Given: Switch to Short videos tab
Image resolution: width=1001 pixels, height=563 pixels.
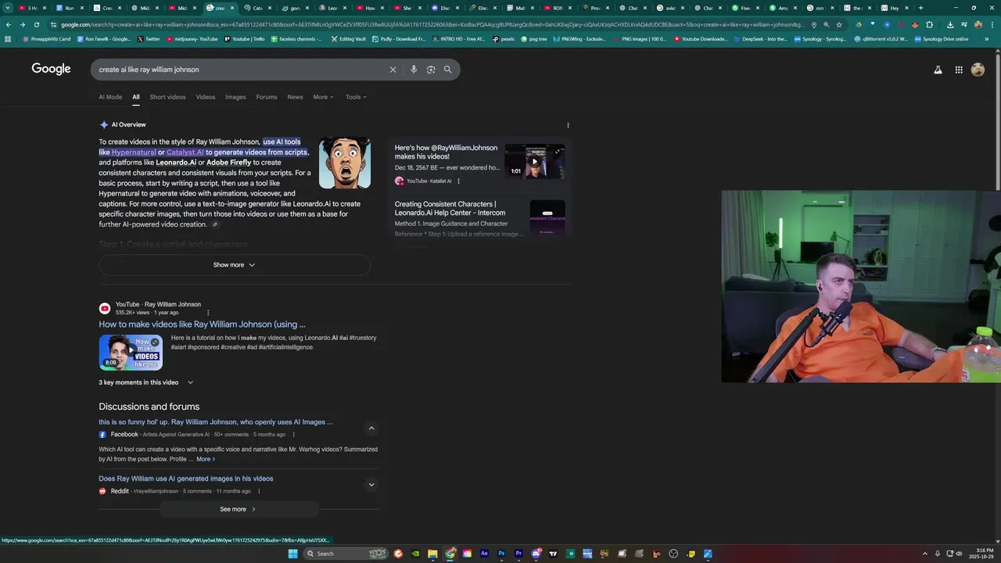Looking at the screenshot, I should [x=167, y=97].
